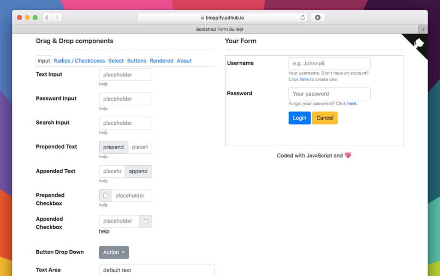Click the Safari back arrow
The width and height of the screenshot is (440, 276).
pyautogui.click(x=47, y=17)
